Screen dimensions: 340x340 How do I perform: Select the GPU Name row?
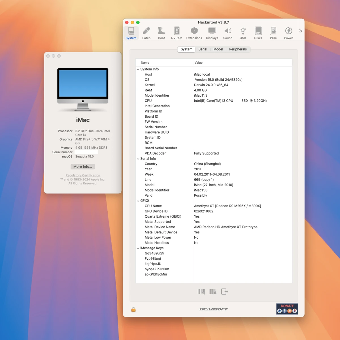pos(214,206)
